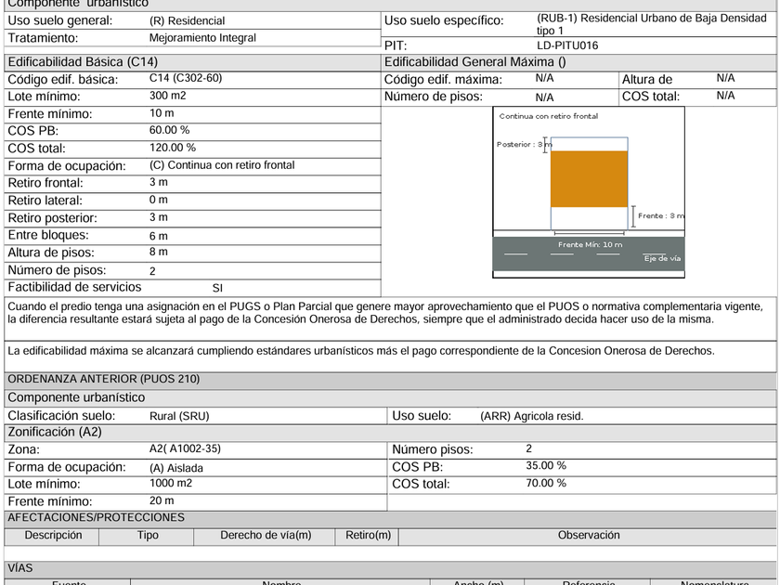The width and height of the screenshot is (780, 585).
Task: Select the '(ARR) Agricola resid.' land use value
Action: 532,416
